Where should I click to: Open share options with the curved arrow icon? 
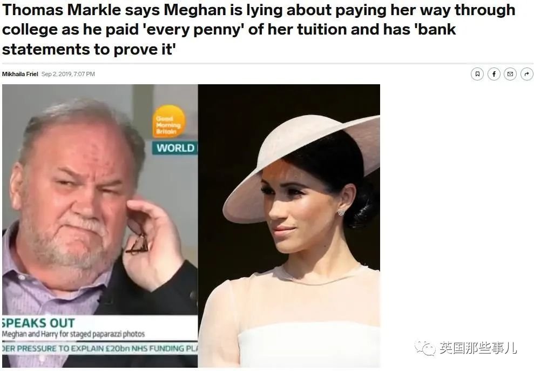point(526,74)
